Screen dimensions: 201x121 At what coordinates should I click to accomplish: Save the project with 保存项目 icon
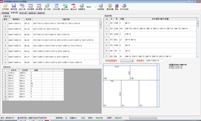(14, 7)
